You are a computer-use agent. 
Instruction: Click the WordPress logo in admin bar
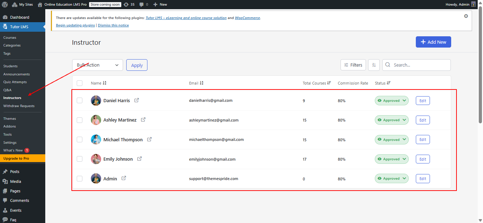[5, 4]
